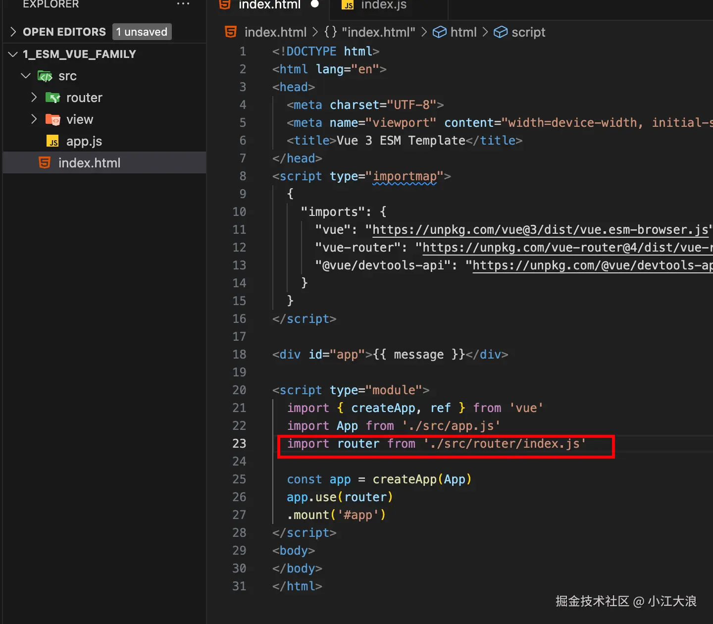Screen dimensions: 713x624
Task: Click createApp(App) on line 25
Action: point(422,479)
